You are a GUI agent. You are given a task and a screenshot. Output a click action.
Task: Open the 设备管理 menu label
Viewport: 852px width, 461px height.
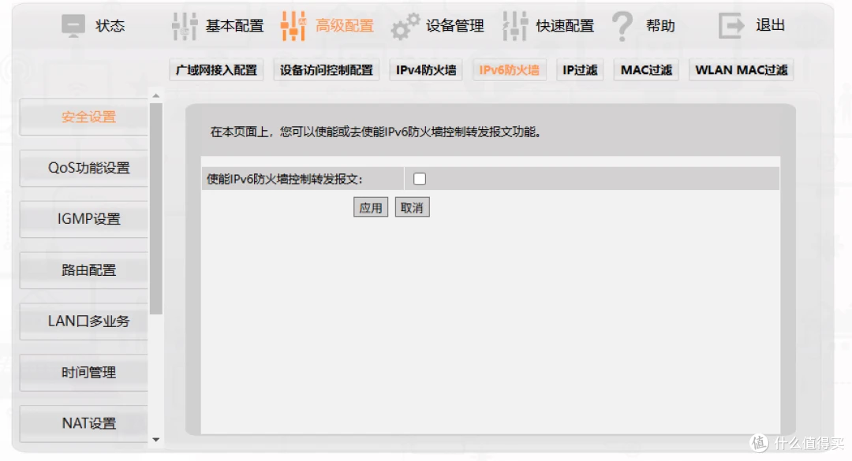(x=455, y=25)
